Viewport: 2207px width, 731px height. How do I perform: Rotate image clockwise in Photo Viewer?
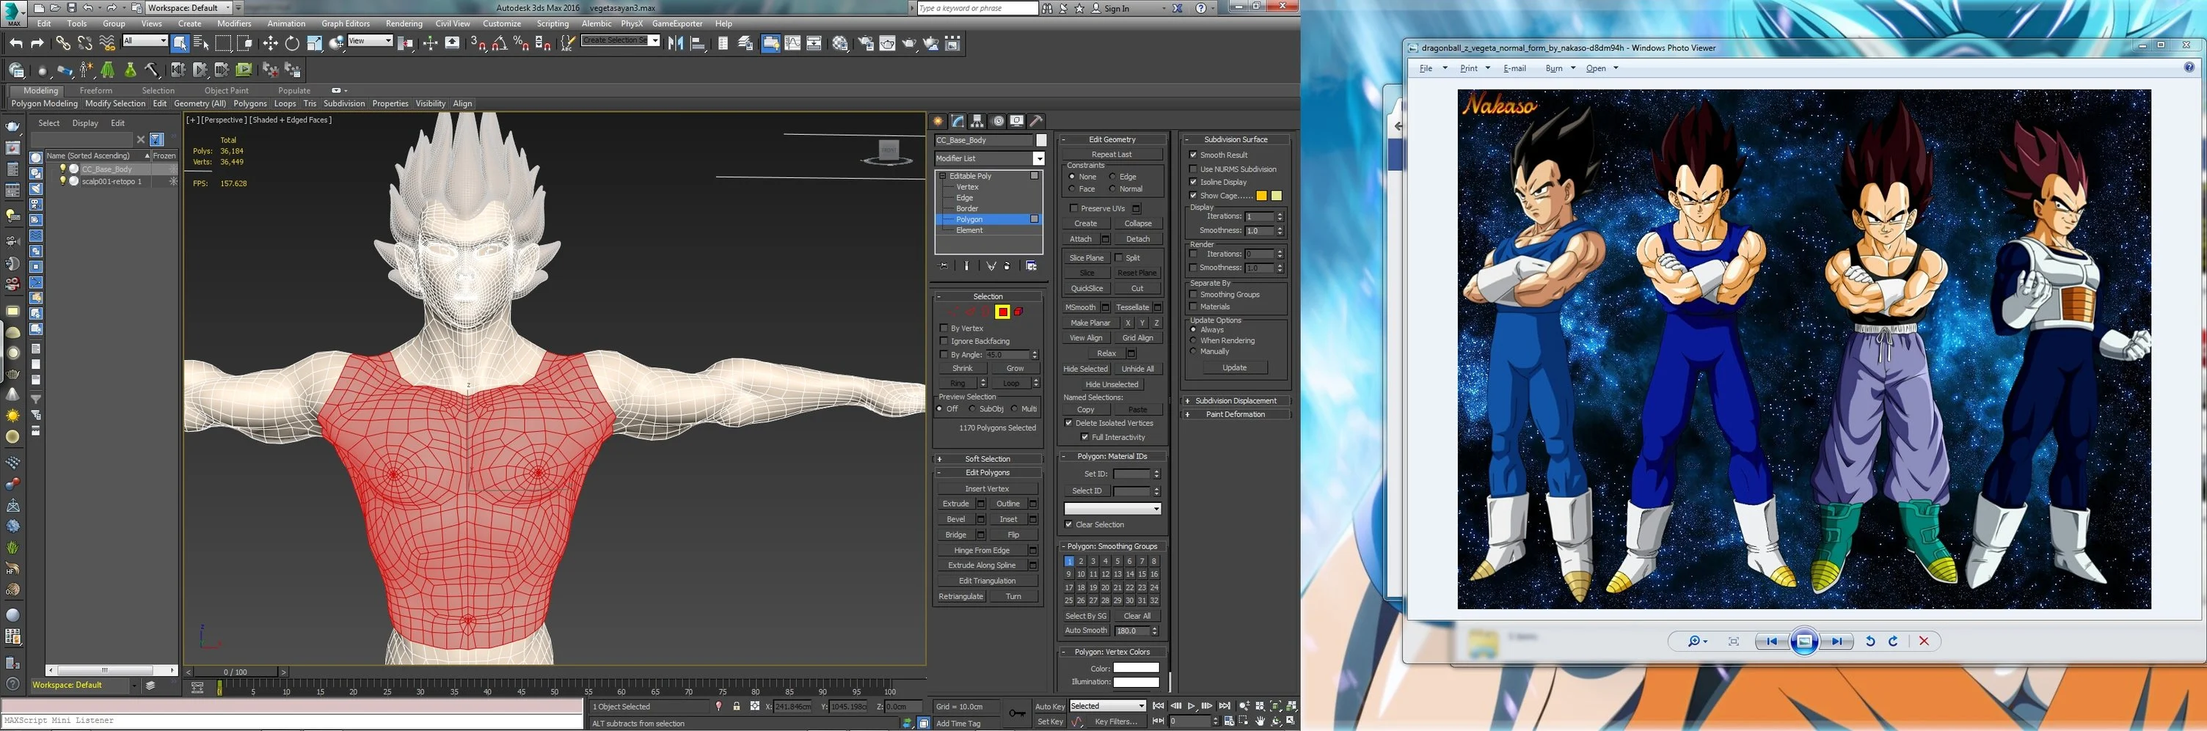coord(1892,641)
